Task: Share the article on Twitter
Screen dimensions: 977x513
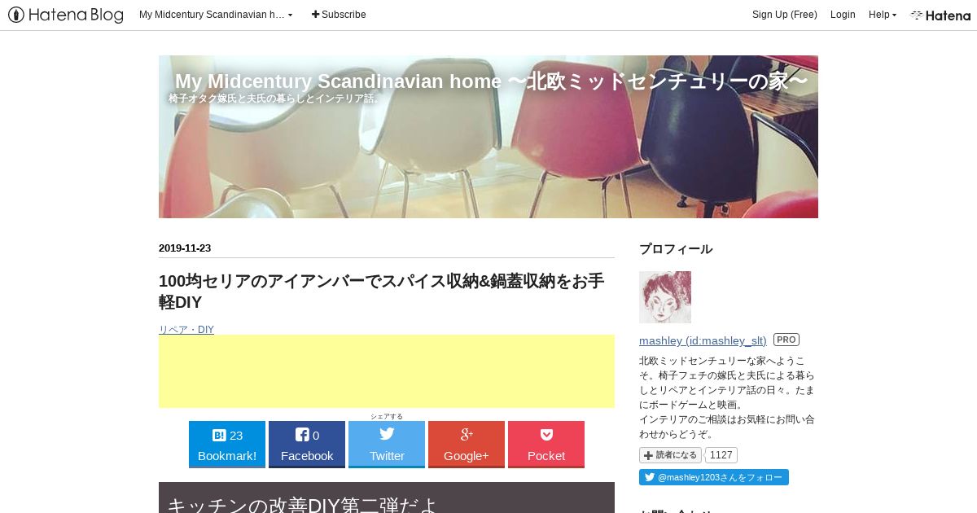Action: (387, 445)
